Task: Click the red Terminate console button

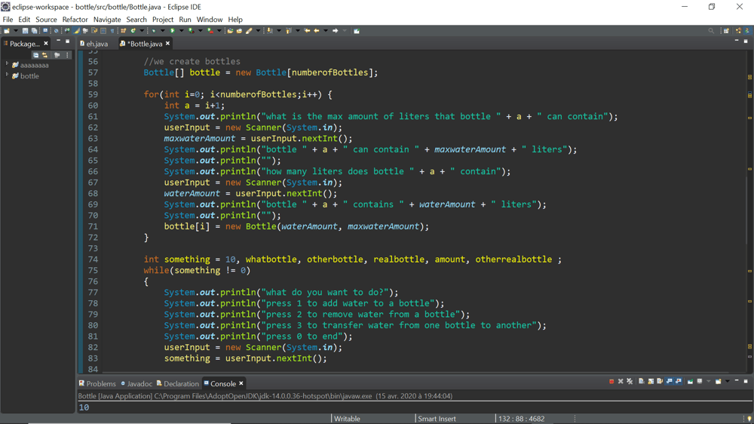Action: [x=611, y=382]
